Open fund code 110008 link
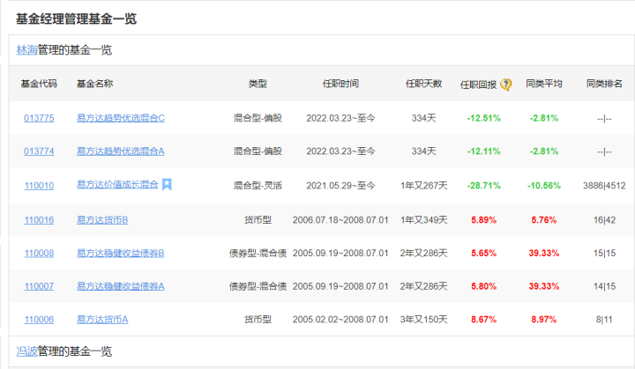Viewport: 635px width, 369px height. (x=39, y=254)
